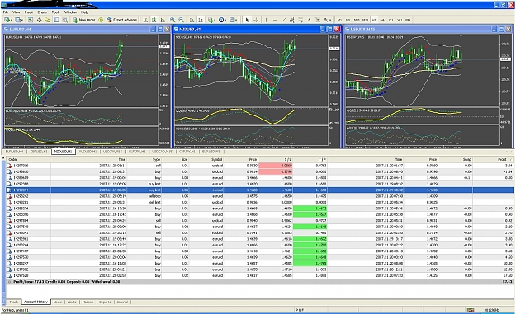Open the Data Window crosshair icon
Screen dimensions: 516x314
(39, 20)
